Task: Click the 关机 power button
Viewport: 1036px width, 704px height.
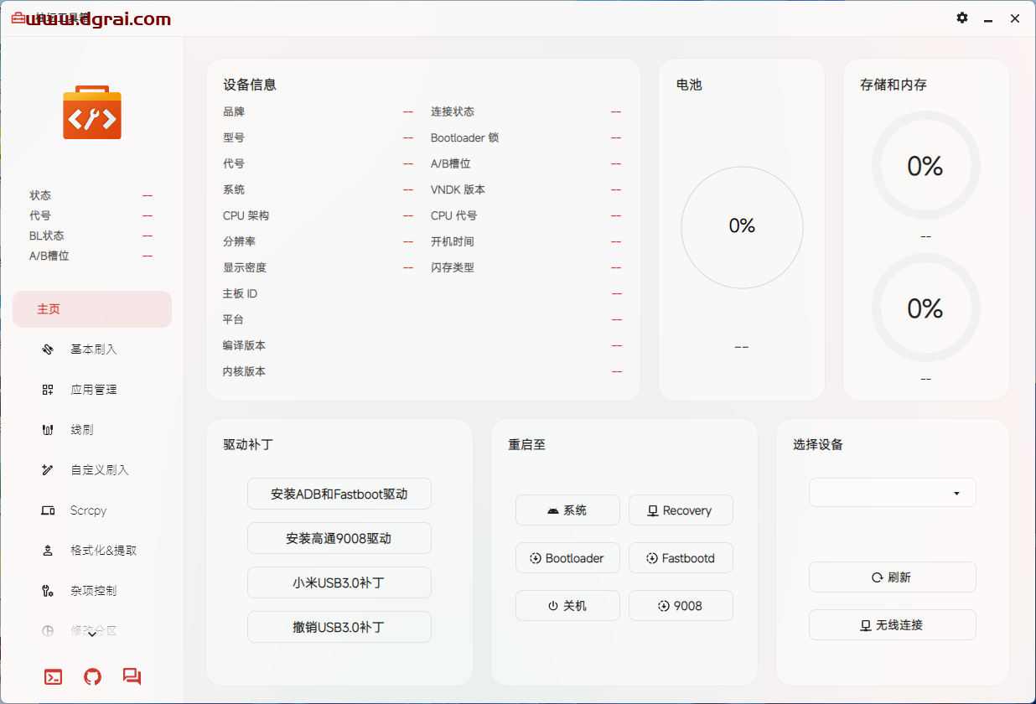Action: click(567, 606)
